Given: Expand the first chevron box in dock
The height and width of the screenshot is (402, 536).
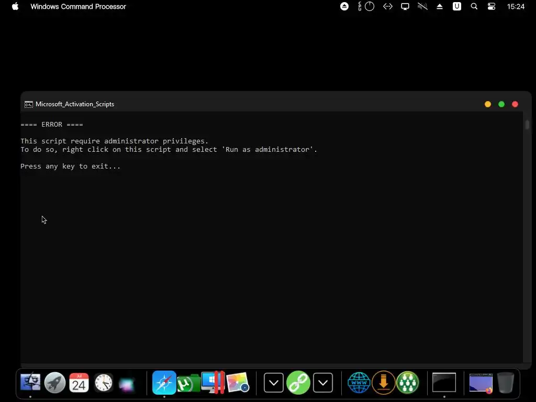Looking at the screenshot, I should click(x=274, y=383).
